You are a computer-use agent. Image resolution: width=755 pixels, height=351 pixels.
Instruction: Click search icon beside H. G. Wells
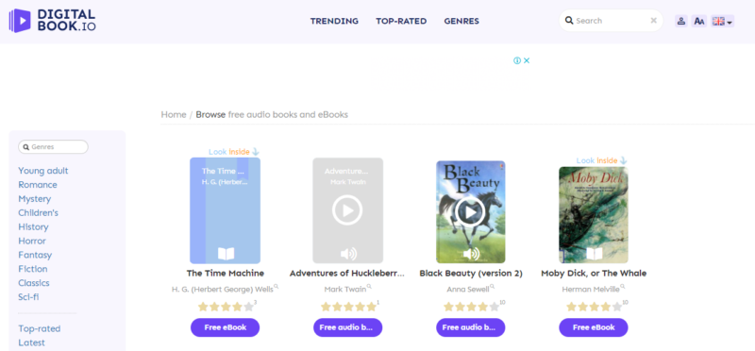point(276,287)
